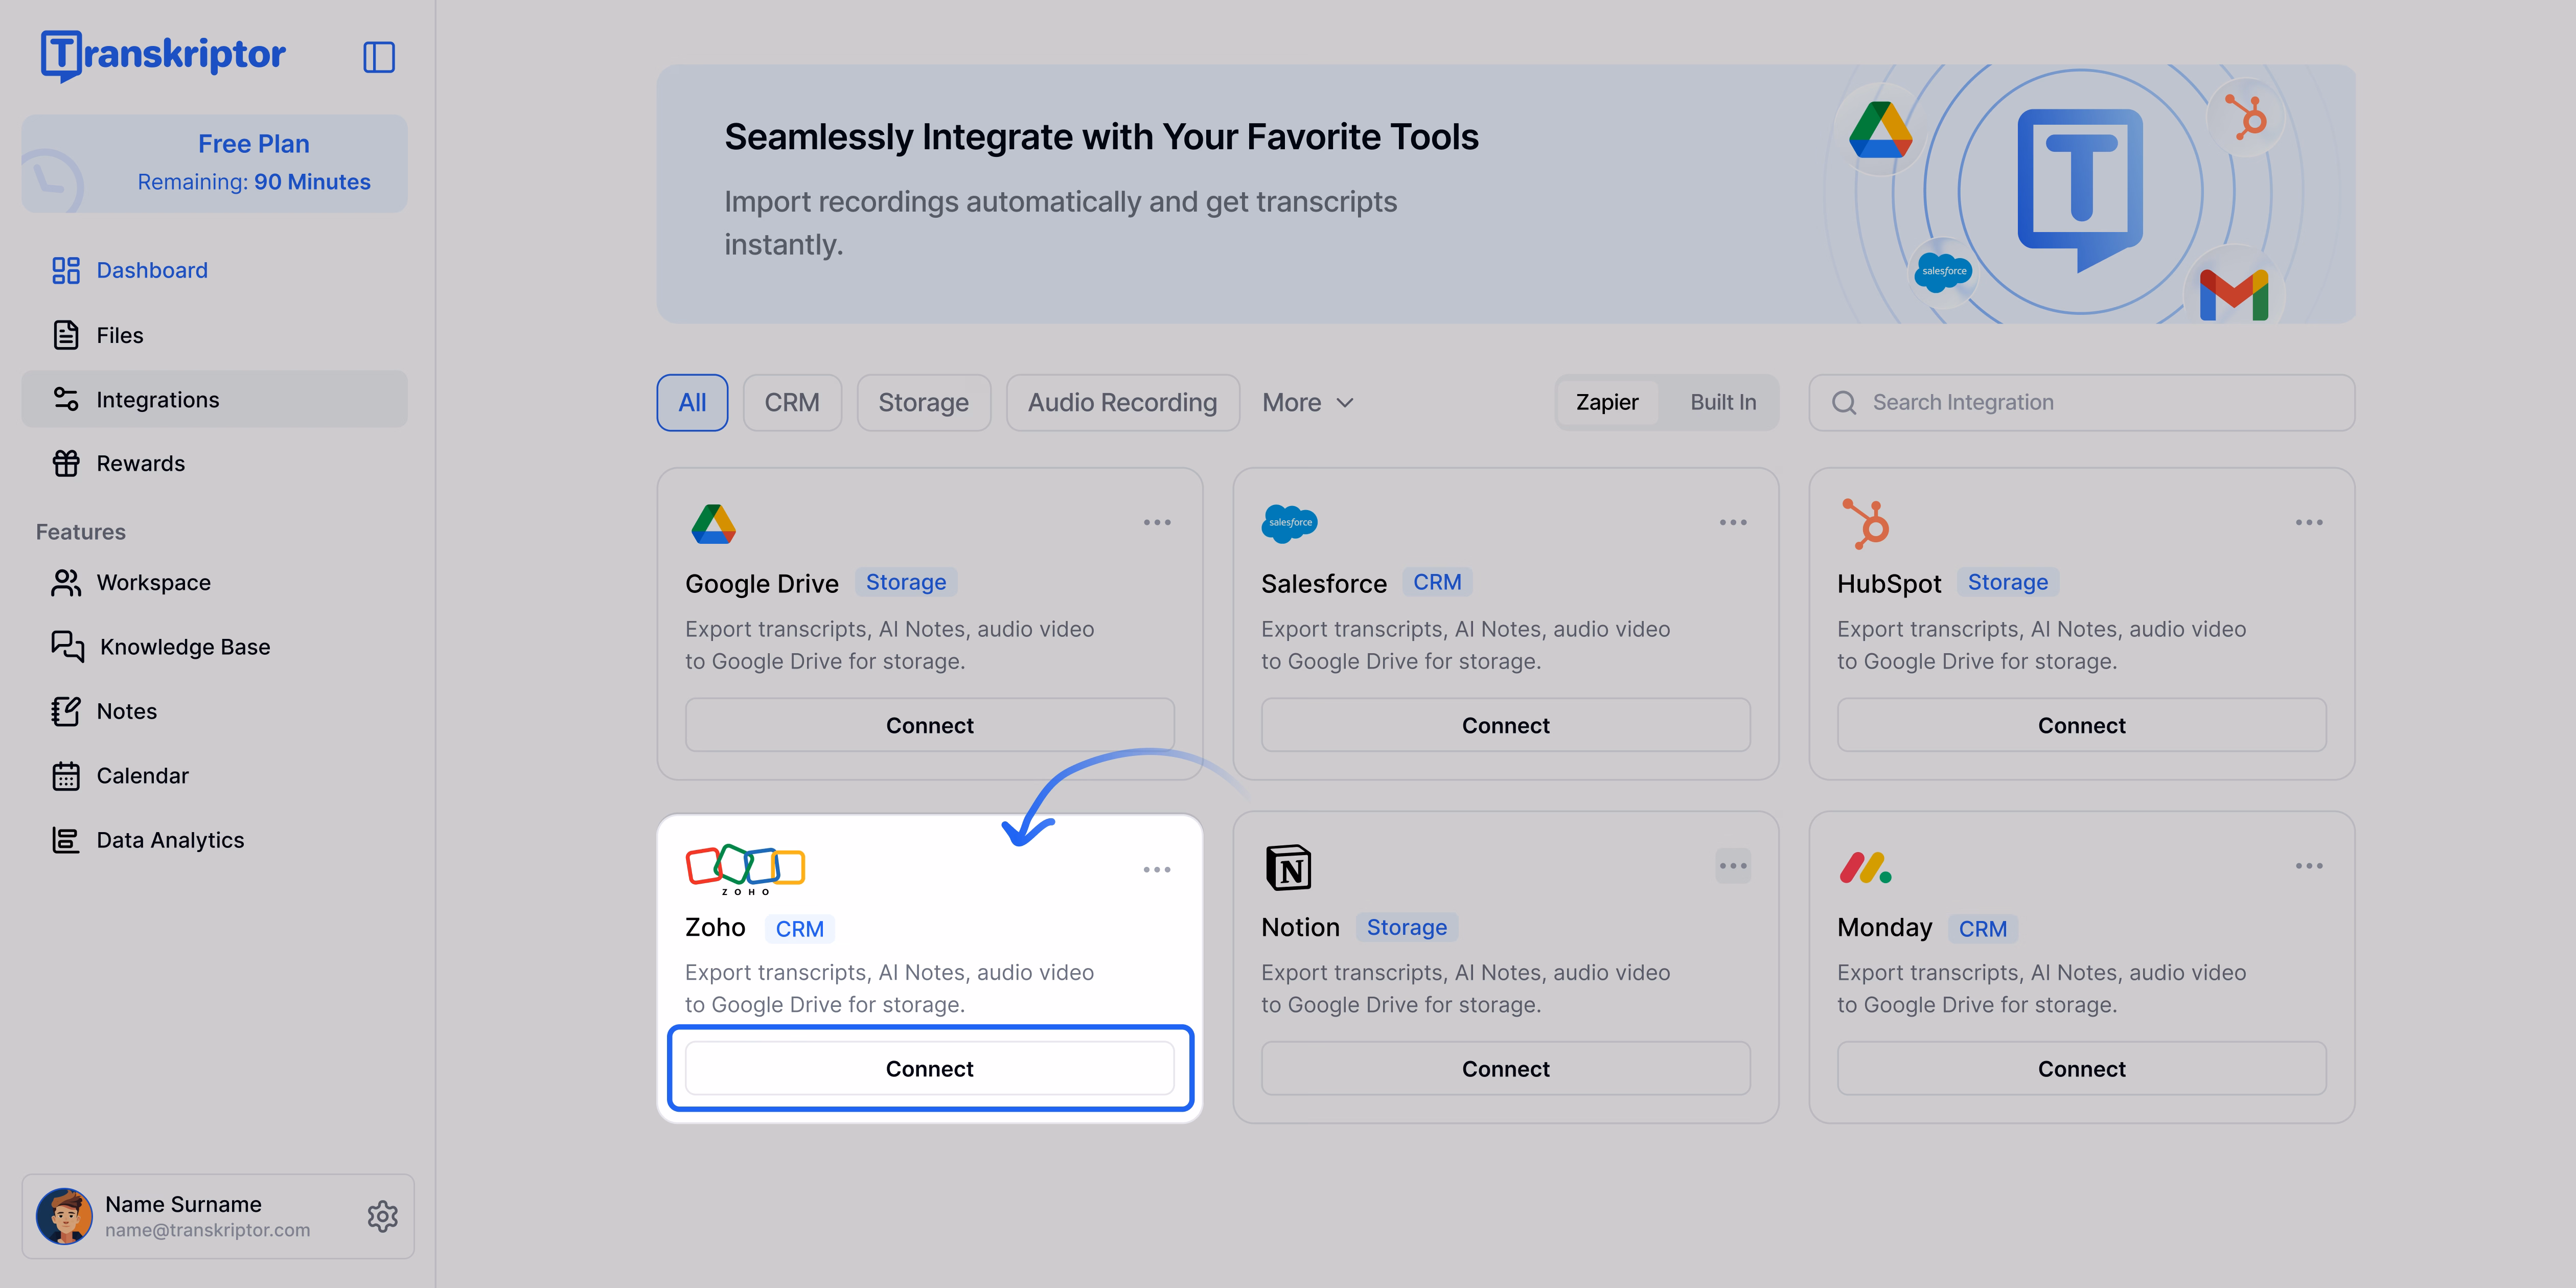The height and width of the screenshot is (1288, 2576).
Task: Select the All integrations tab
Action: (692, 402)
